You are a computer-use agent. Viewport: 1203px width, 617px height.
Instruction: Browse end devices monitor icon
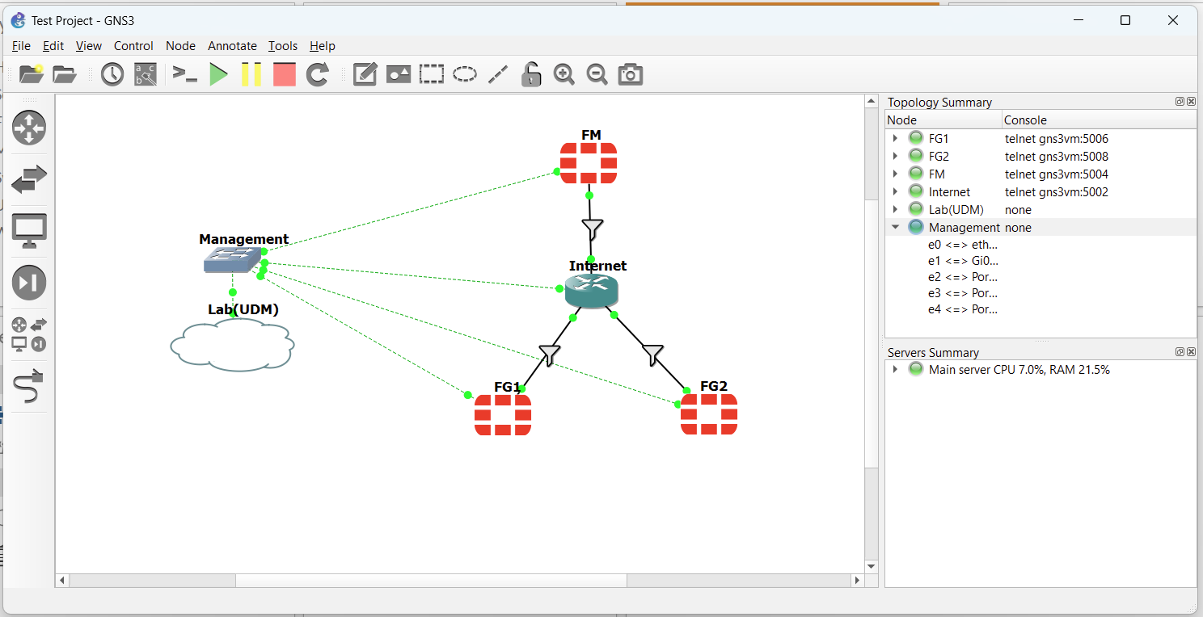pyautogui.click(x=29, y=231)
